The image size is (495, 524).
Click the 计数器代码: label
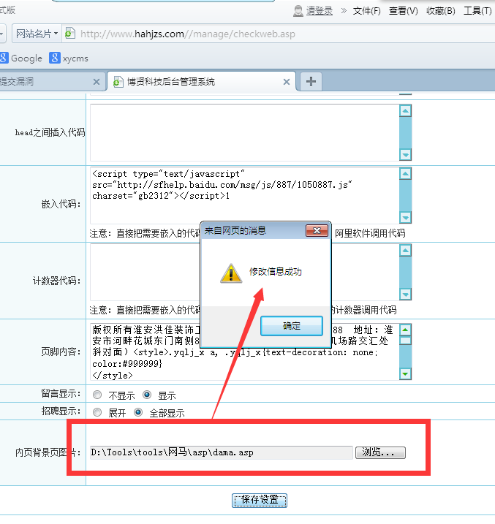pos(57,281)
